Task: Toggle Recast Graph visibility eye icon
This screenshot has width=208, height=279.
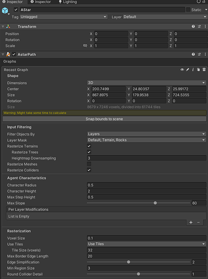Action: tap(182, 70)
